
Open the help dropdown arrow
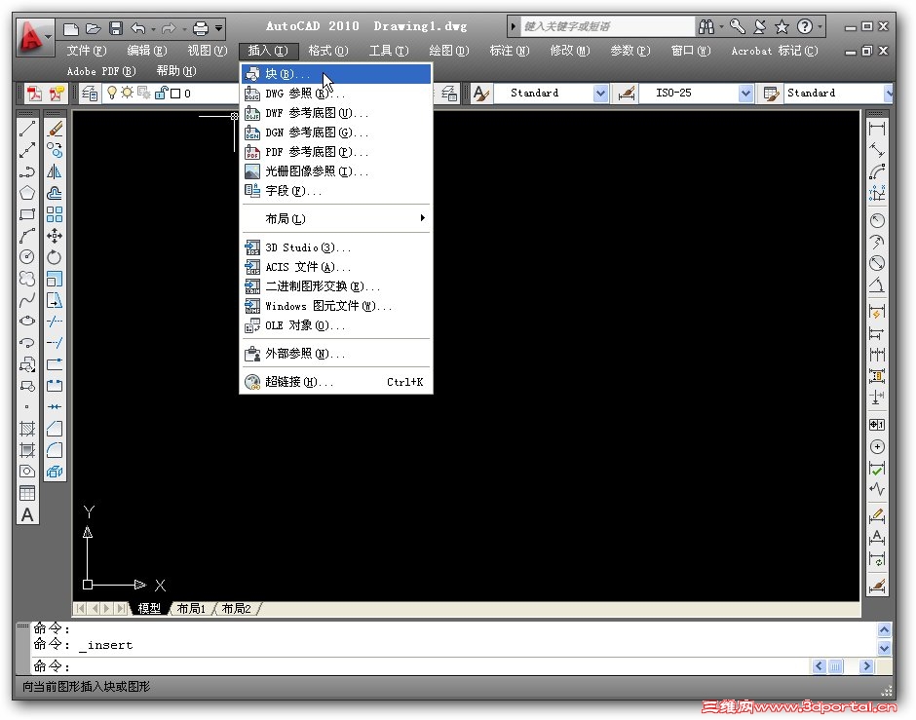[821, 27]
